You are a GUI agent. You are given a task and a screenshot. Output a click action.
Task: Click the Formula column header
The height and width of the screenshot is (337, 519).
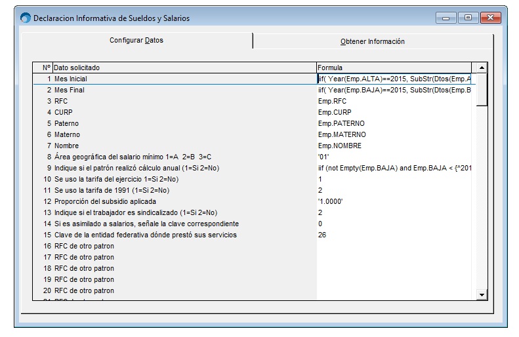click(394, 68)
